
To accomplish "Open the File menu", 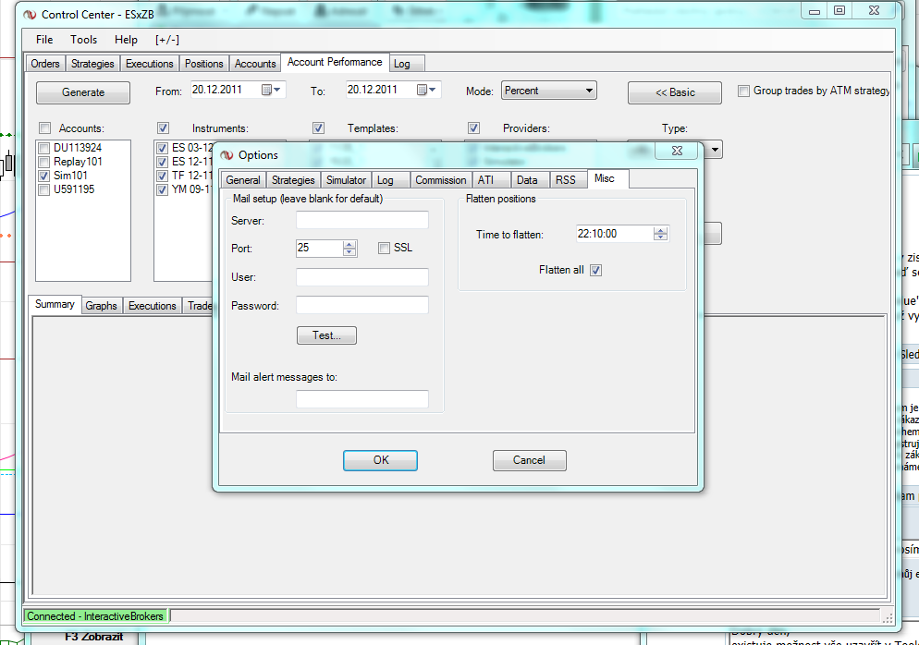I will (44, 39).
